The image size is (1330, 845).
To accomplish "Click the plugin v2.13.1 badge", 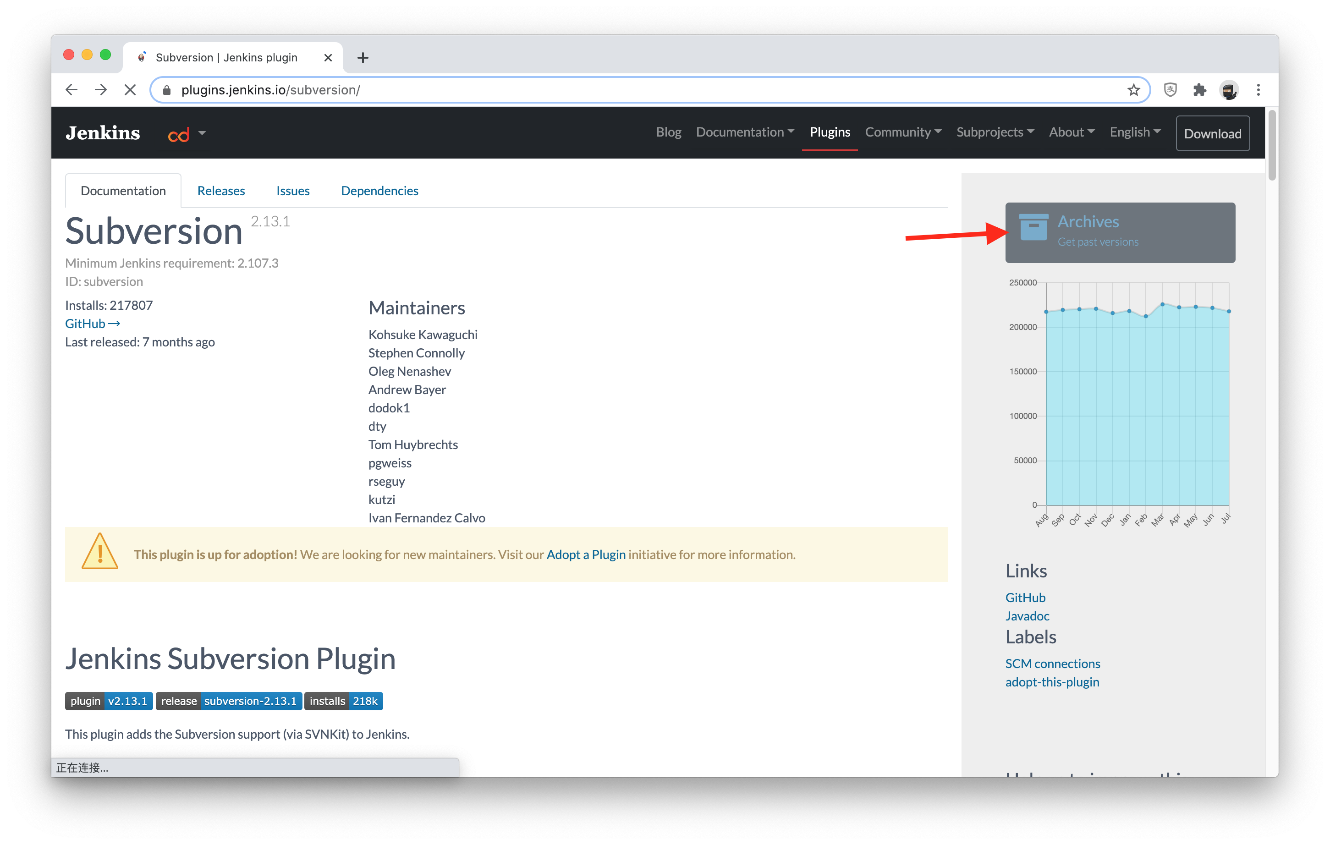I will (109, 701).
